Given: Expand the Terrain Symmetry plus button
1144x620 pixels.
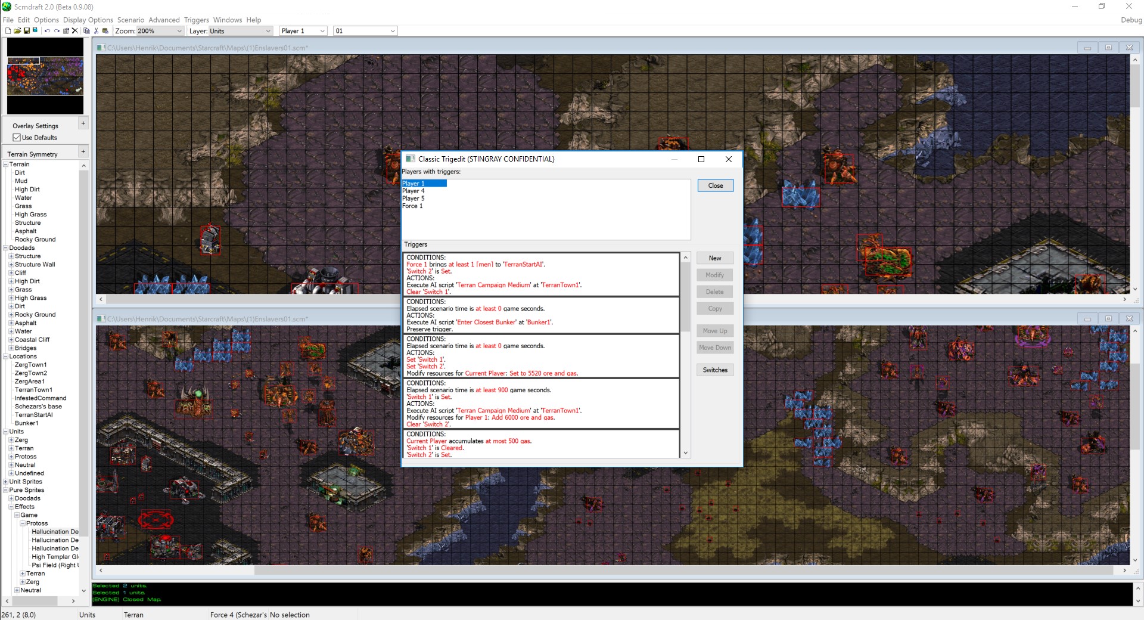Looking at the screenshot, I should coord(83,152).
